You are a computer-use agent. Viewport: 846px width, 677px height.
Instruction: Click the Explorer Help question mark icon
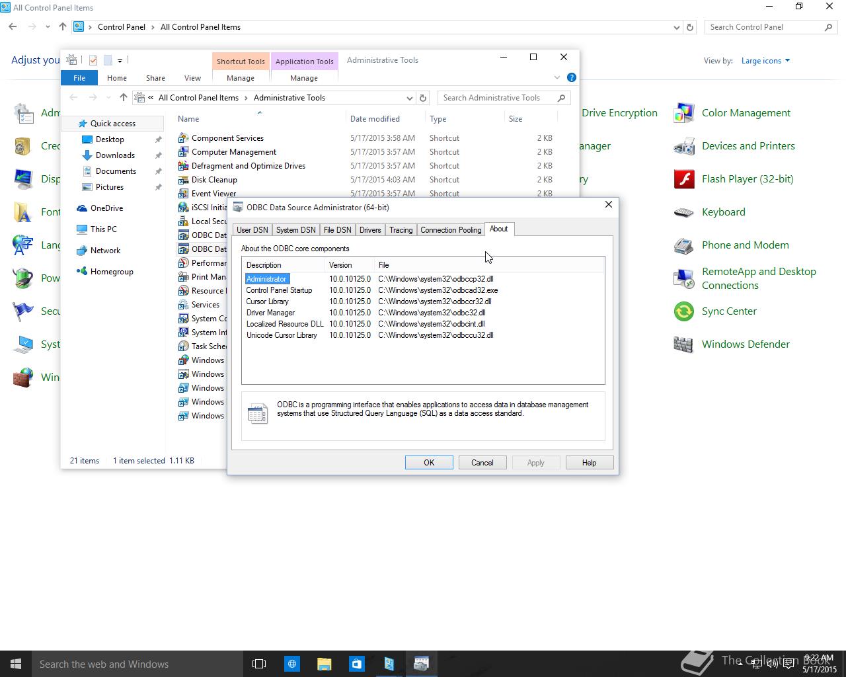[x=572, y=77]
